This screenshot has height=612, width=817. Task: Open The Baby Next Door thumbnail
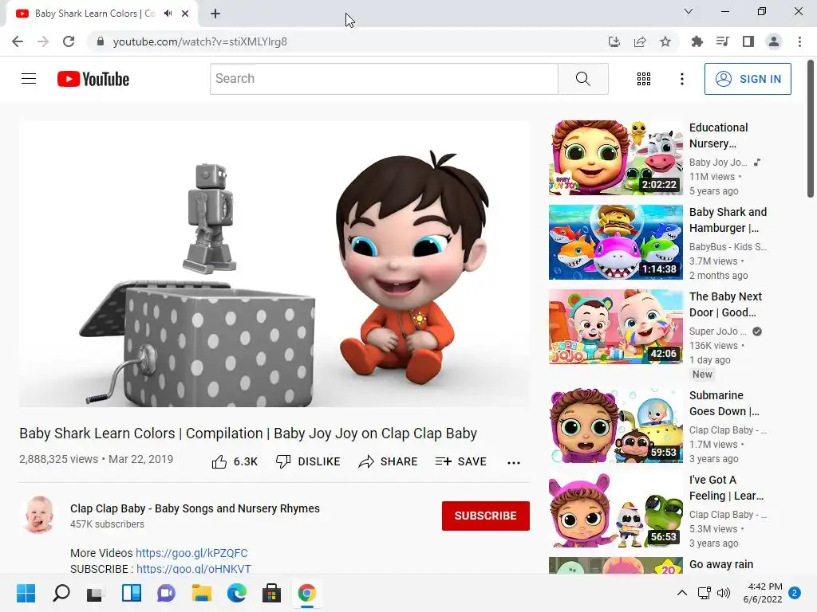615,326
